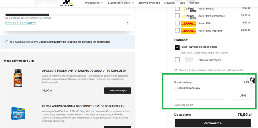Select the Kurier DHL Pobranie checkbox
This screenshot has height=128, width=258.
[177, 31]
